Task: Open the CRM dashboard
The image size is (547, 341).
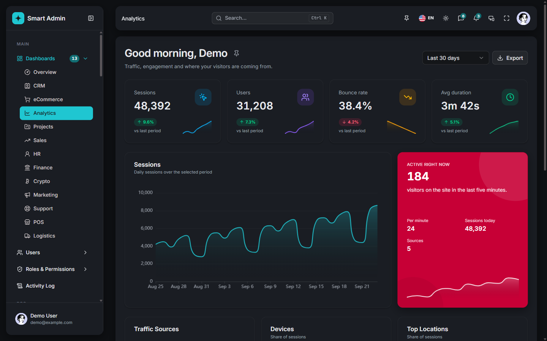Action: coord(56,86)
